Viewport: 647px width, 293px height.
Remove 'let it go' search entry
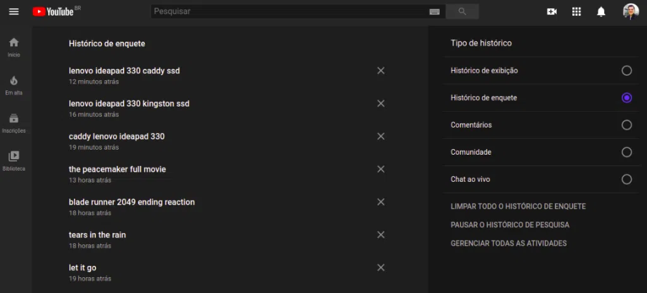[381, 267]
